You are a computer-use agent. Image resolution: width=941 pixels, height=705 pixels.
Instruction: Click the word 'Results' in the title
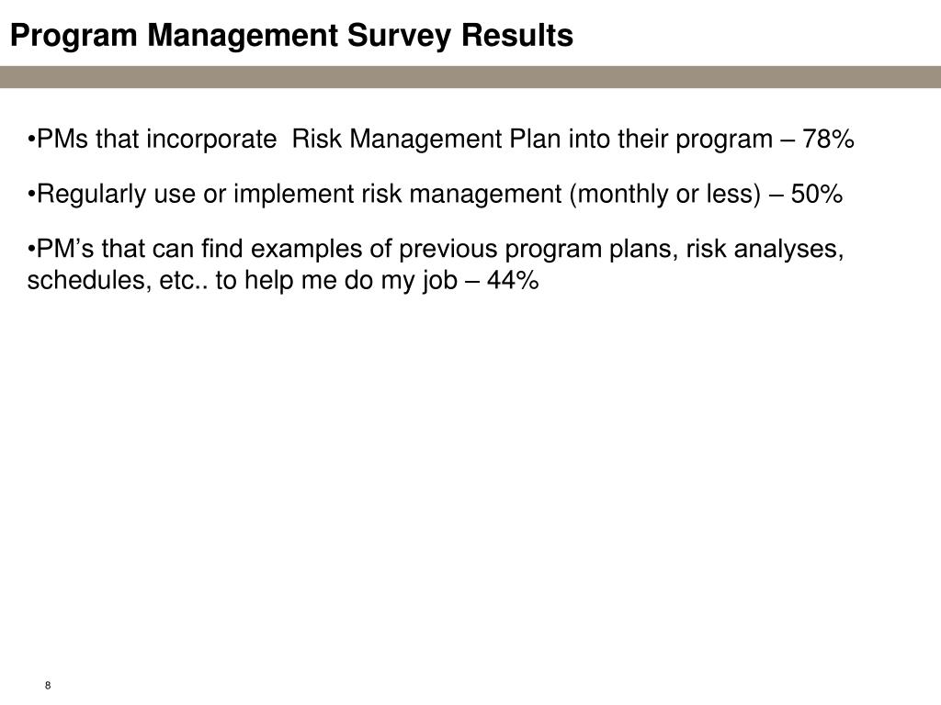click(517, 36)
